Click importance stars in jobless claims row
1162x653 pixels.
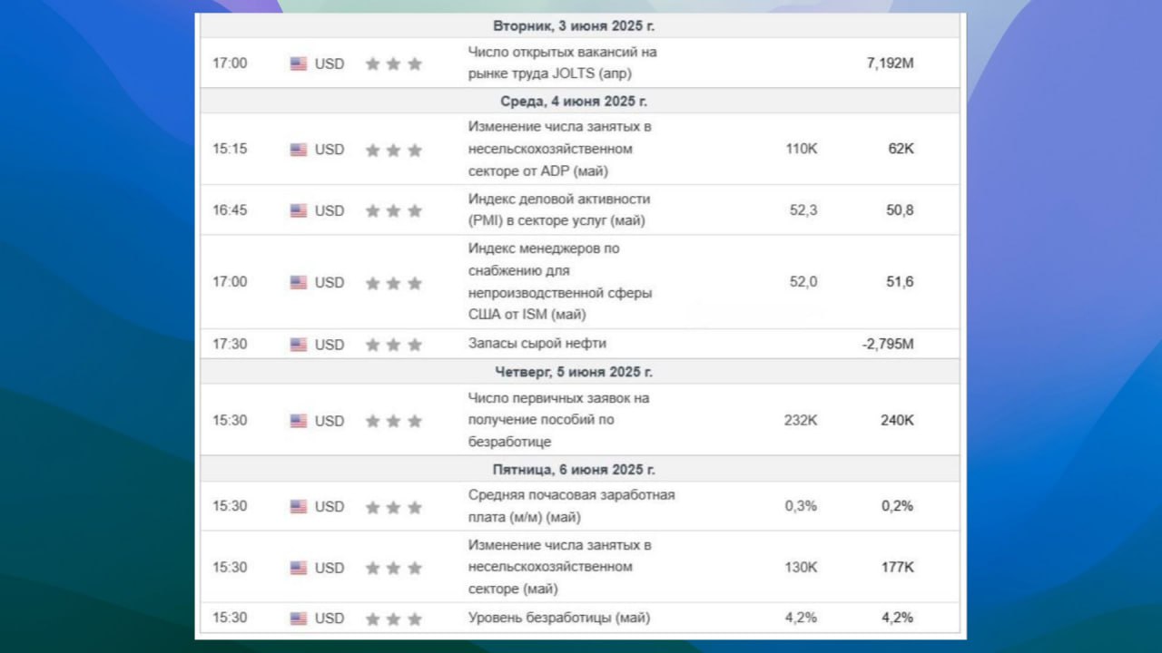(x=394, y=421)
